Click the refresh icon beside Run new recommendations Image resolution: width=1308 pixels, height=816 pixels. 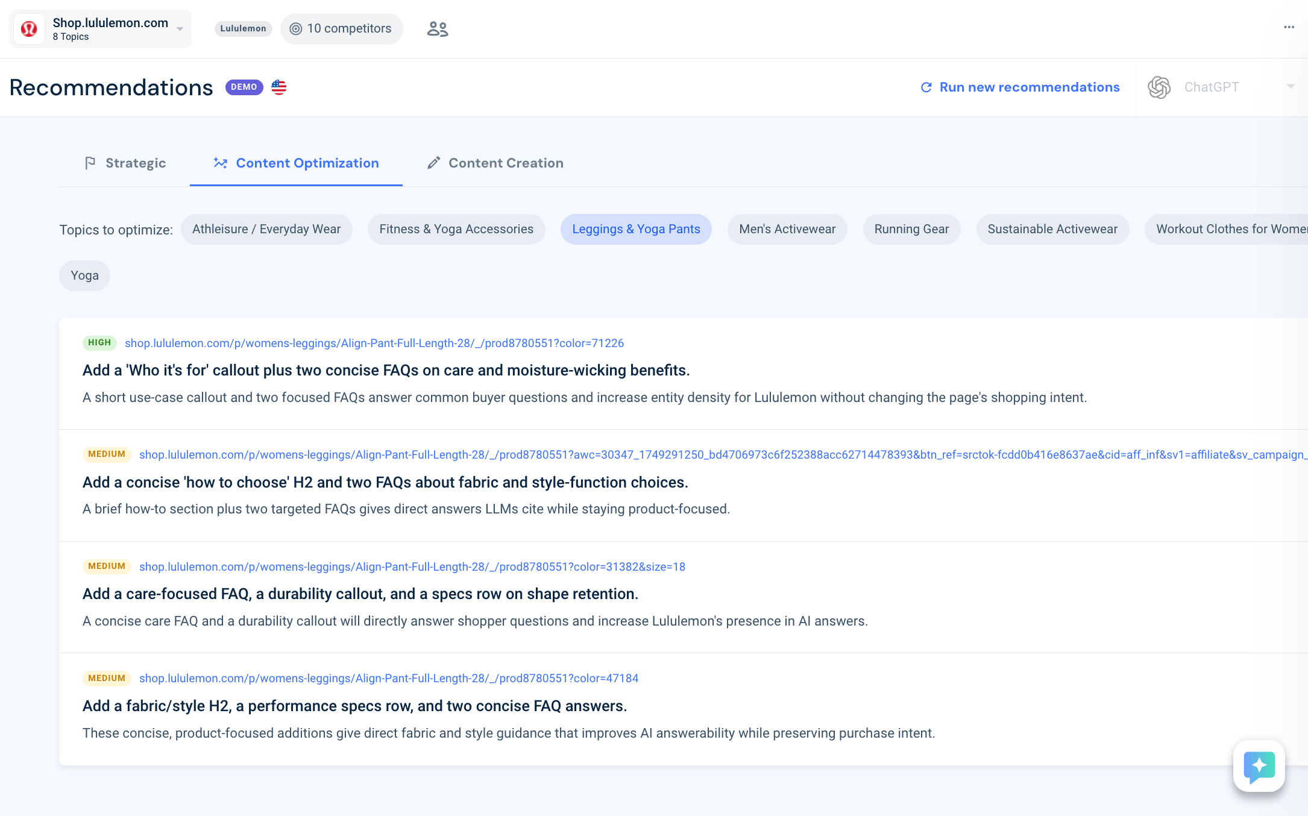click(926, 87)
